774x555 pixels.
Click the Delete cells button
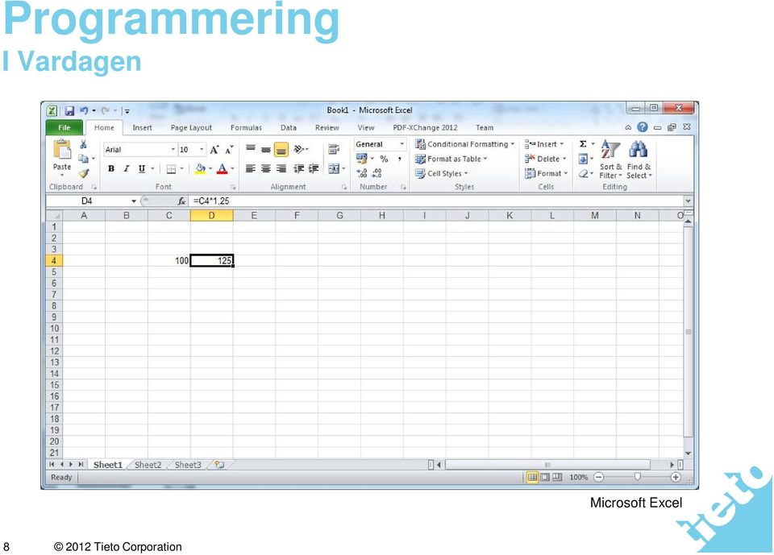point(546,159)
